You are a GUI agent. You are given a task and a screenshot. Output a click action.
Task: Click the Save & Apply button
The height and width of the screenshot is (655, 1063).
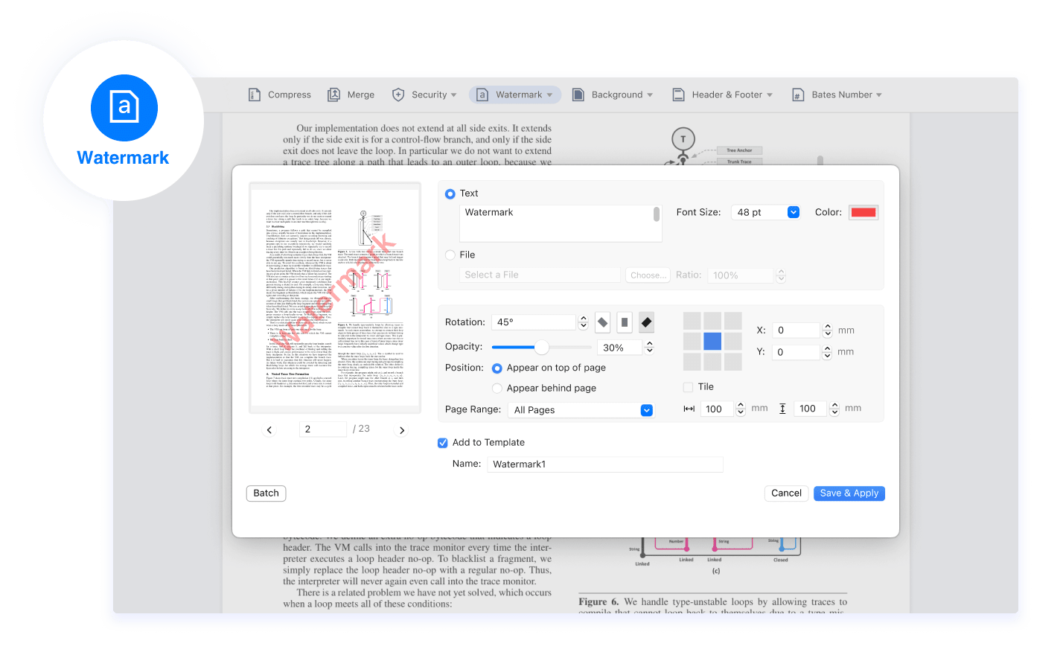click(x=849, y=493)
